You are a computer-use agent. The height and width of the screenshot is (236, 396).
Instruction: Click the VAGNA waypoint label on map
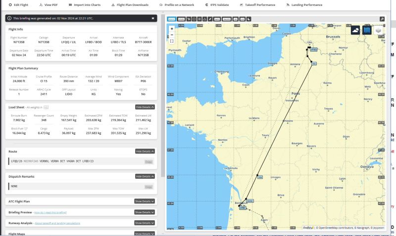click(249, 201)
